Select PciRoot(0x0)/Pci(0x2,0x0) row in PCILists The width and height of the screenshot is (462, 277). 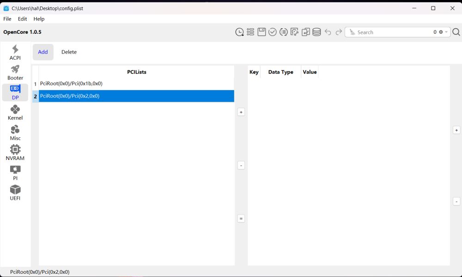click(x=136, y=96)
